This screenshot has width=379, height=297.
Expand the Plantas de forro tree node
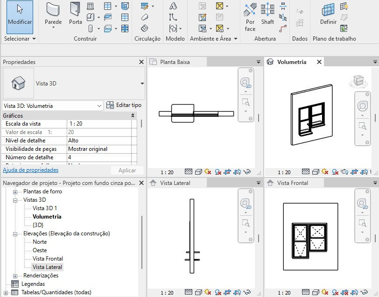[x=15, y=192]
